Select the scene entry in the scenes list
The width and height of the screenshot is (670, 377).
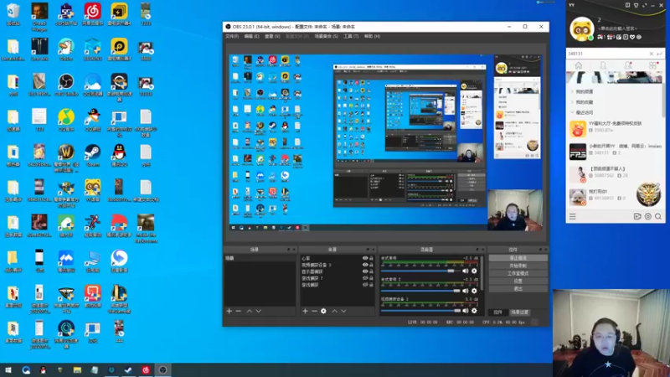point(260,258)
